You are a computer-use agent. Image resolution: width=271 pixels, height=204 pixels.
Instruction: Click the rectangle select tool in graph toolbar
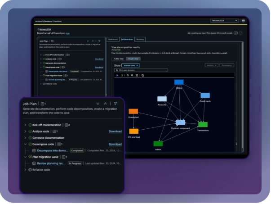tap(122, 75)
